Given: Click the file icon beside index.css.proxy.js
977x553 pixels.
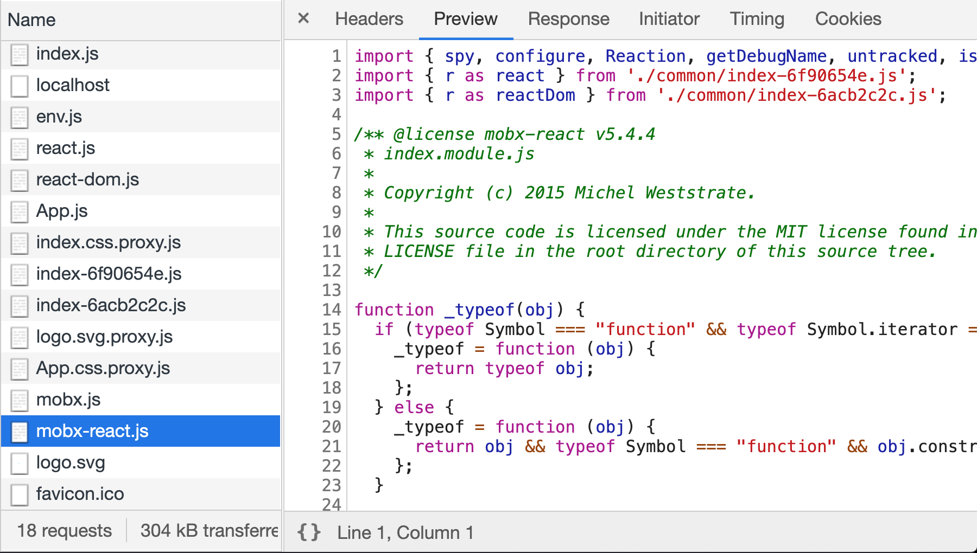Looking at the screenshot, I should (20, 243).
